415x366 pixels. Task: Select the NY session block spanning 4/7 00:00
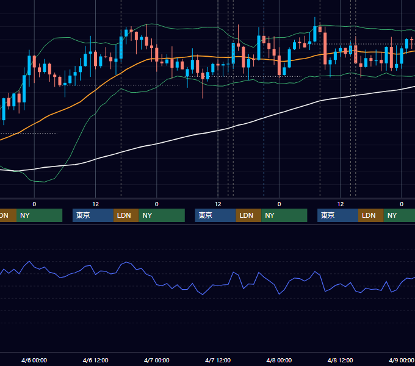point(162,215)
